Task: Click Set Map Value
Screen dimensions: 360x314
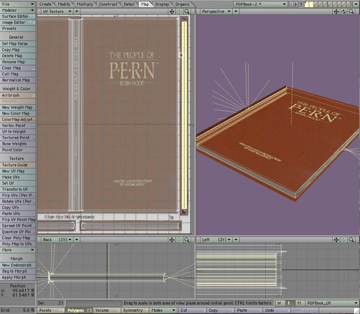Action: (x=18, y=44)
